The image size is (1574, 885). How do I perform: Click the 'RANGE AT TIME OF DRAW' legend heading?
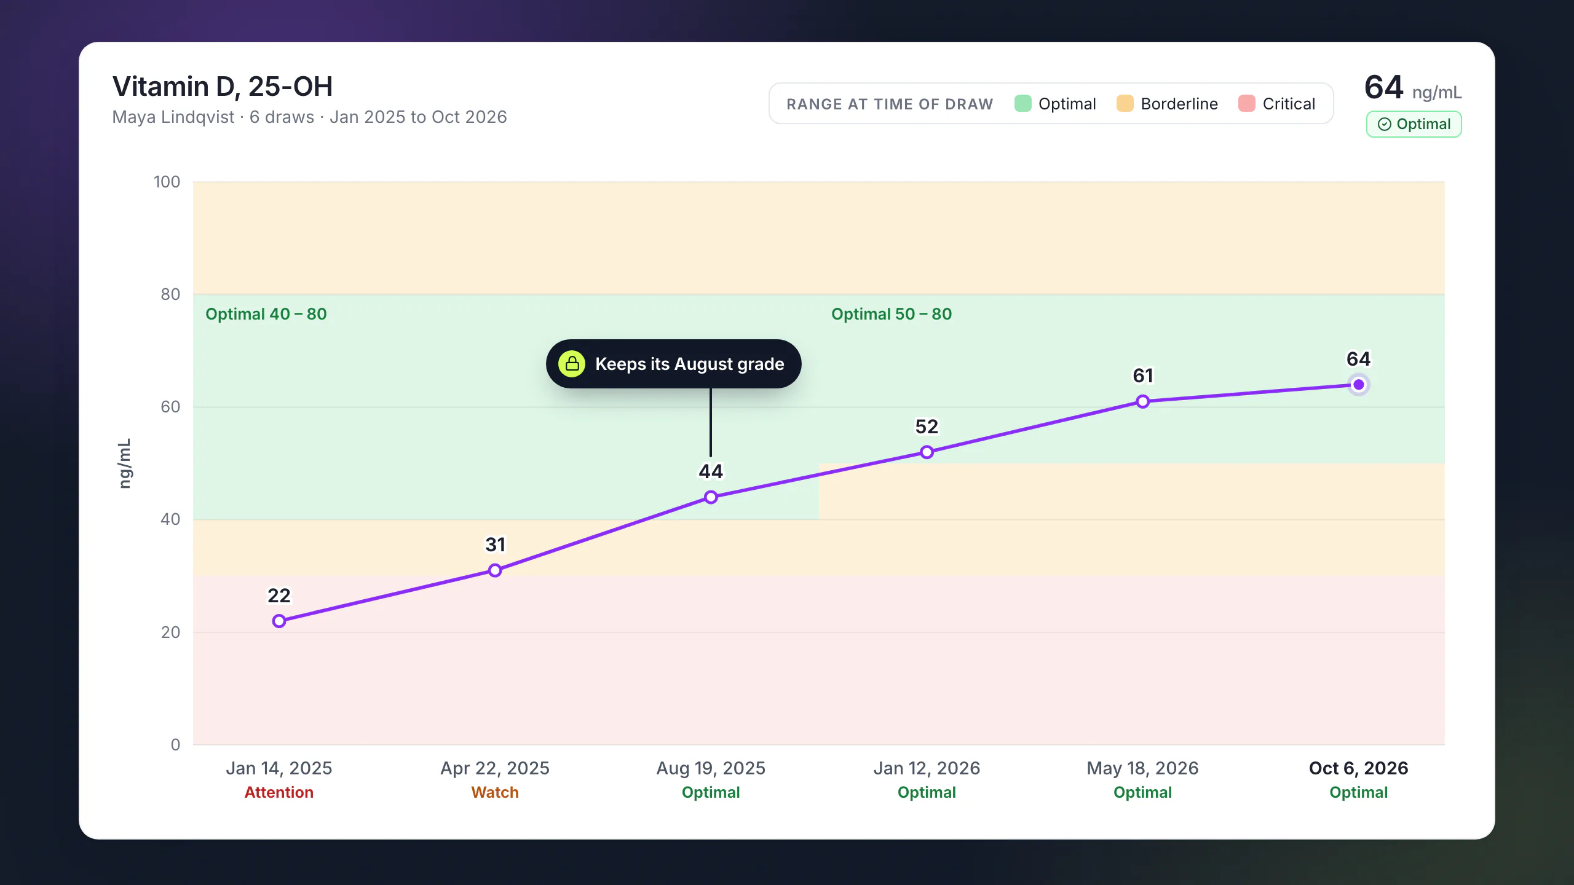coord(890,104)
